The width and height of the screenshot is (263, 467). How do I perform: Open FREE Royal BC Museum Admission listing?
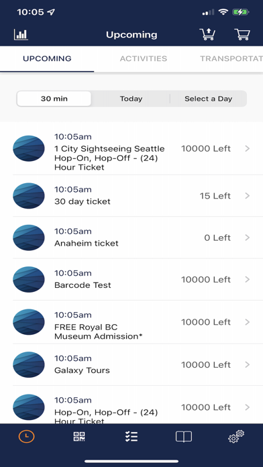(131, 322)
